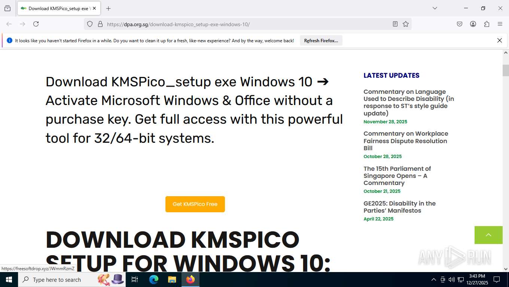Open Task View on the taskbar

135,280
